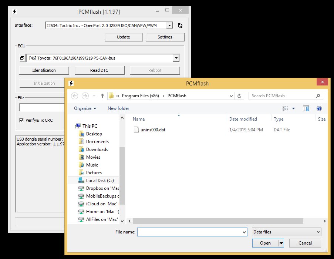Select the Local Disk (C:) drive icon
334x259 pixels.
pos(81,181)
